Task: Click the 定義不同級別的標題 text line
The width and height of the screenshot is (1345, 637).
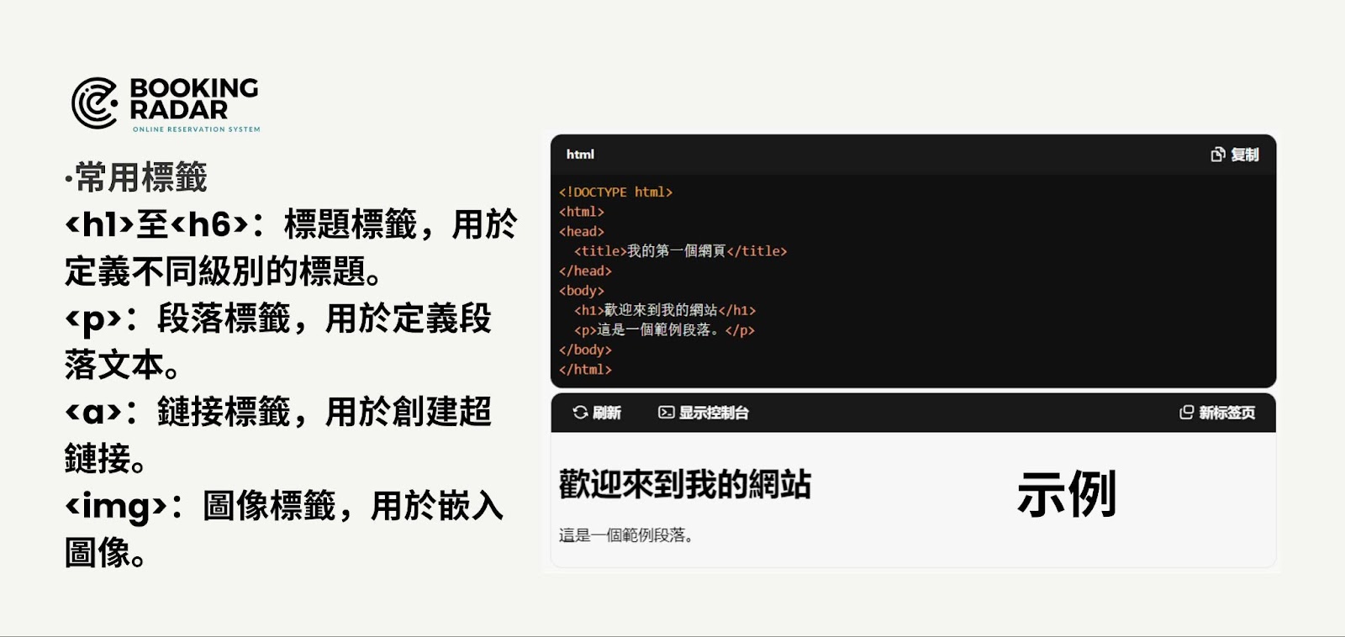Action: tap(224, 271)
